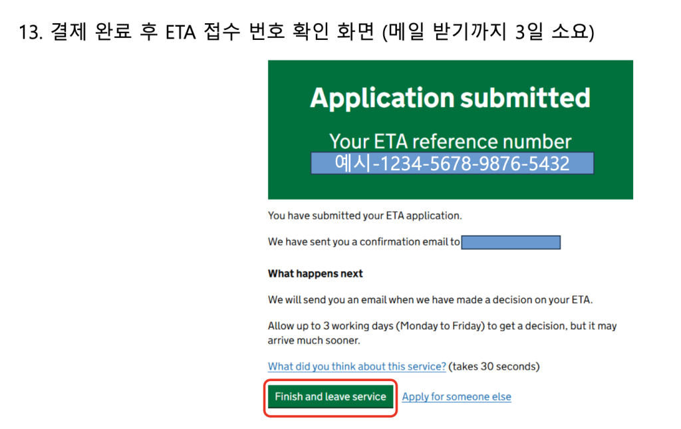681x429 pixels.
Task: Click the takes 30 seconds note
Action: (494, 366)
